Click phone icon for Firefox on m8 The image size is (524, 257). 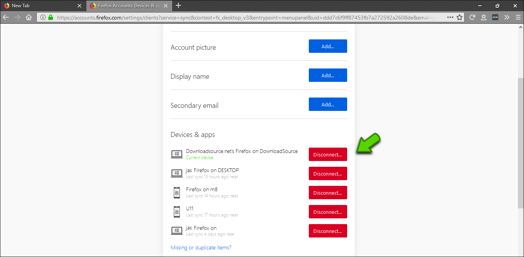point(177,193)
